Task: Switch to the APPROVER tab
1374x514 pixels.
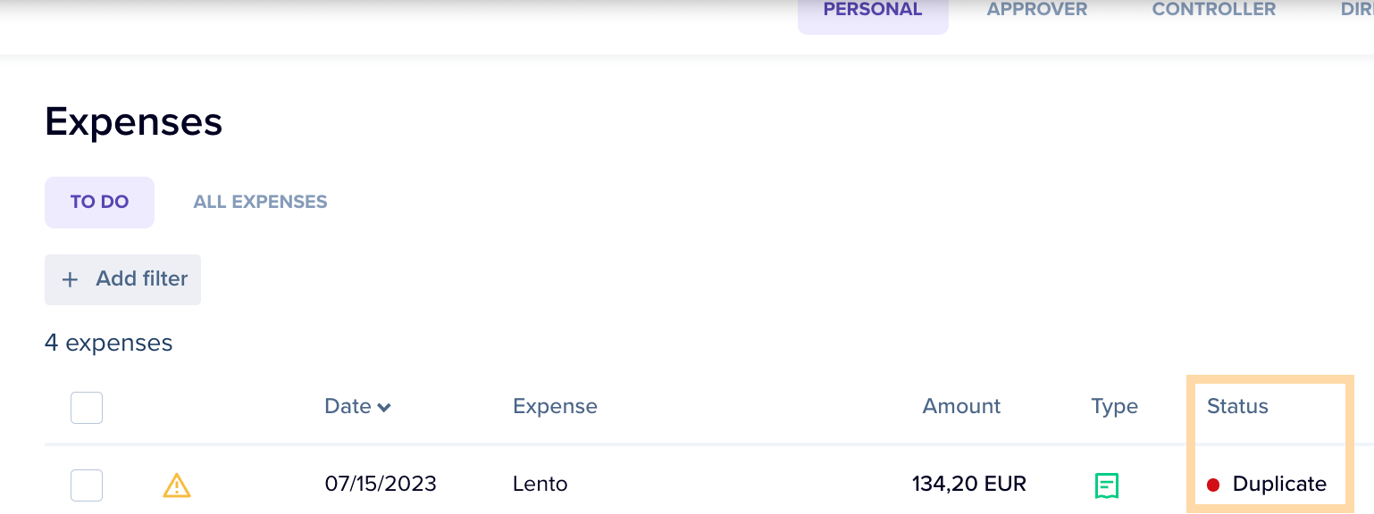Action: 1037,11
